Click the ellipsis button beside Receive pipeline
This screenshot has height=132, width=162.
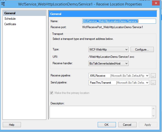(x=153, y=76)
